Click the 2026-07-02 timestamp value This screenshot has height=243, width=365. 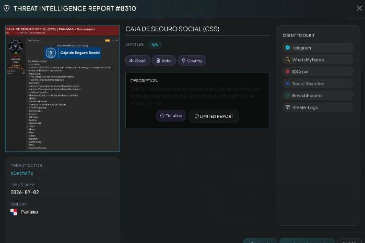[x=25, y=192]
